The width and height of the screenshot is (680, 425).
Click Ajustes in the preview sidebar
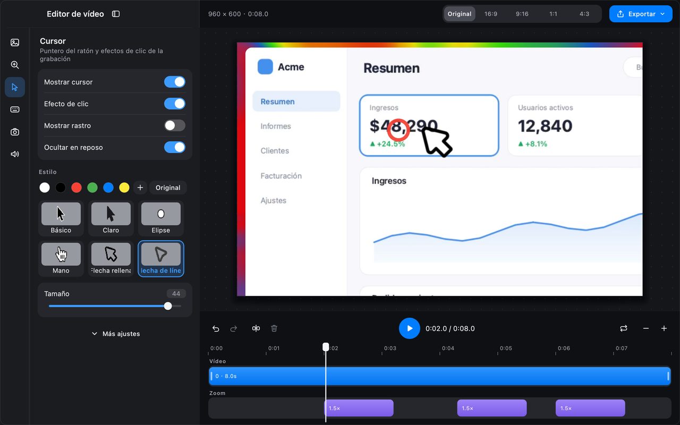tap(274, 200)
